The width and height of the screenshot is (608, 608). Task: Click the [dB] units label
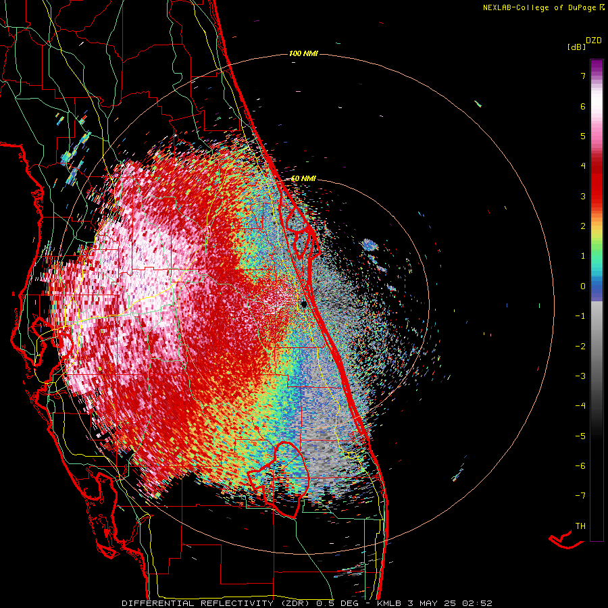tap(576, 47)
